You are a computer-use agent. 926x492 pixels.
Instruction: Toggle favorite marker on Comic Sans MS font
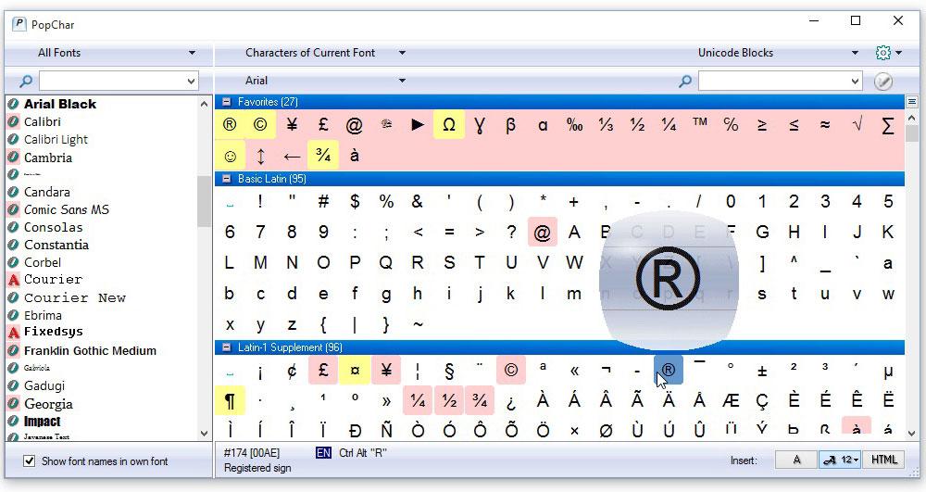[x=13, y=209]
